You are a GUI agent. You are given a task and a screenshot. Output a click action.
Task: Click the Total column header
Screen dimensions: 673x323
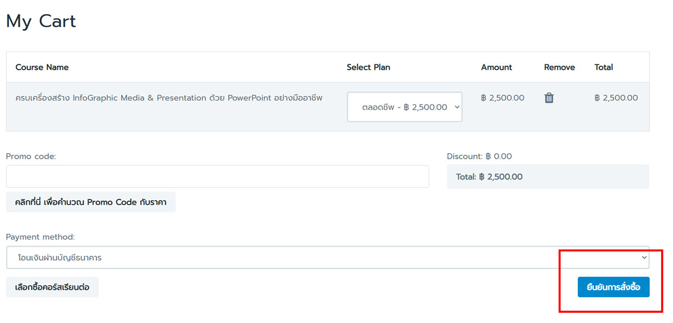pyautogui.click(x=603, y=67)
